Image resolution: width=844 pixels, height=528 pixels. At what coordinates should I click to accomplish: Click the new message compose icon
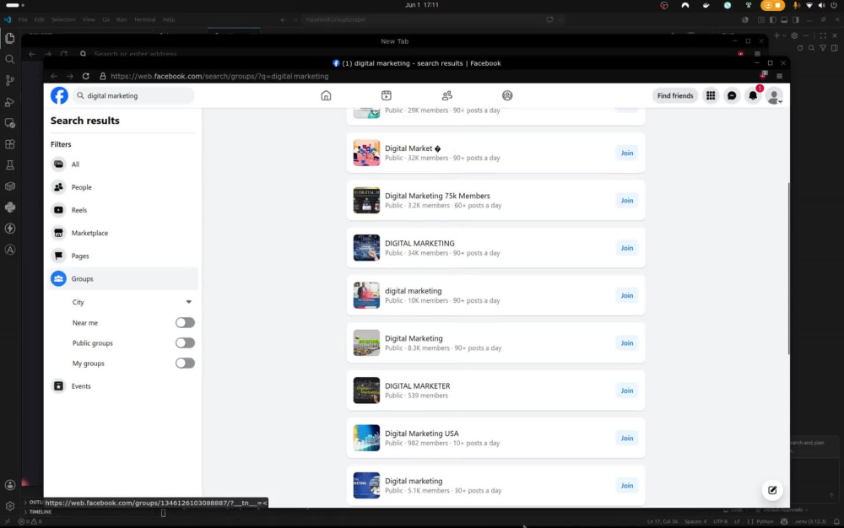[x=772, y=490]
